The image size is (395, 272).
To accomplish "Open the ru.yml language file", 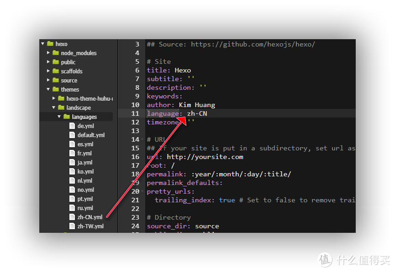I will (85, 208).
